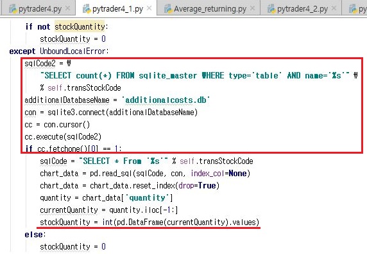The image size is (367, 254).
Task: Close the Average_returning.py tab
Action: [x=252, y=8]
